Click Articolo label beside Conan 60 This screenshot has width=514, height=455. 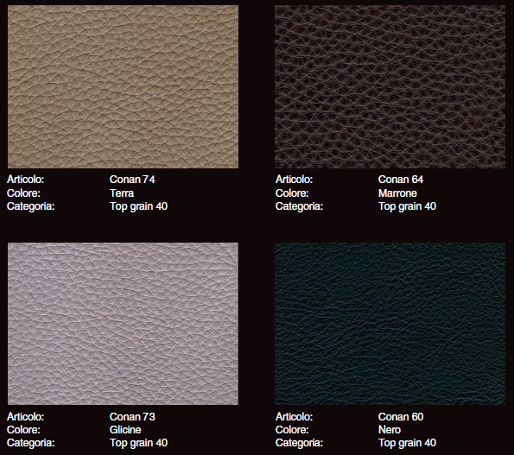294,416
